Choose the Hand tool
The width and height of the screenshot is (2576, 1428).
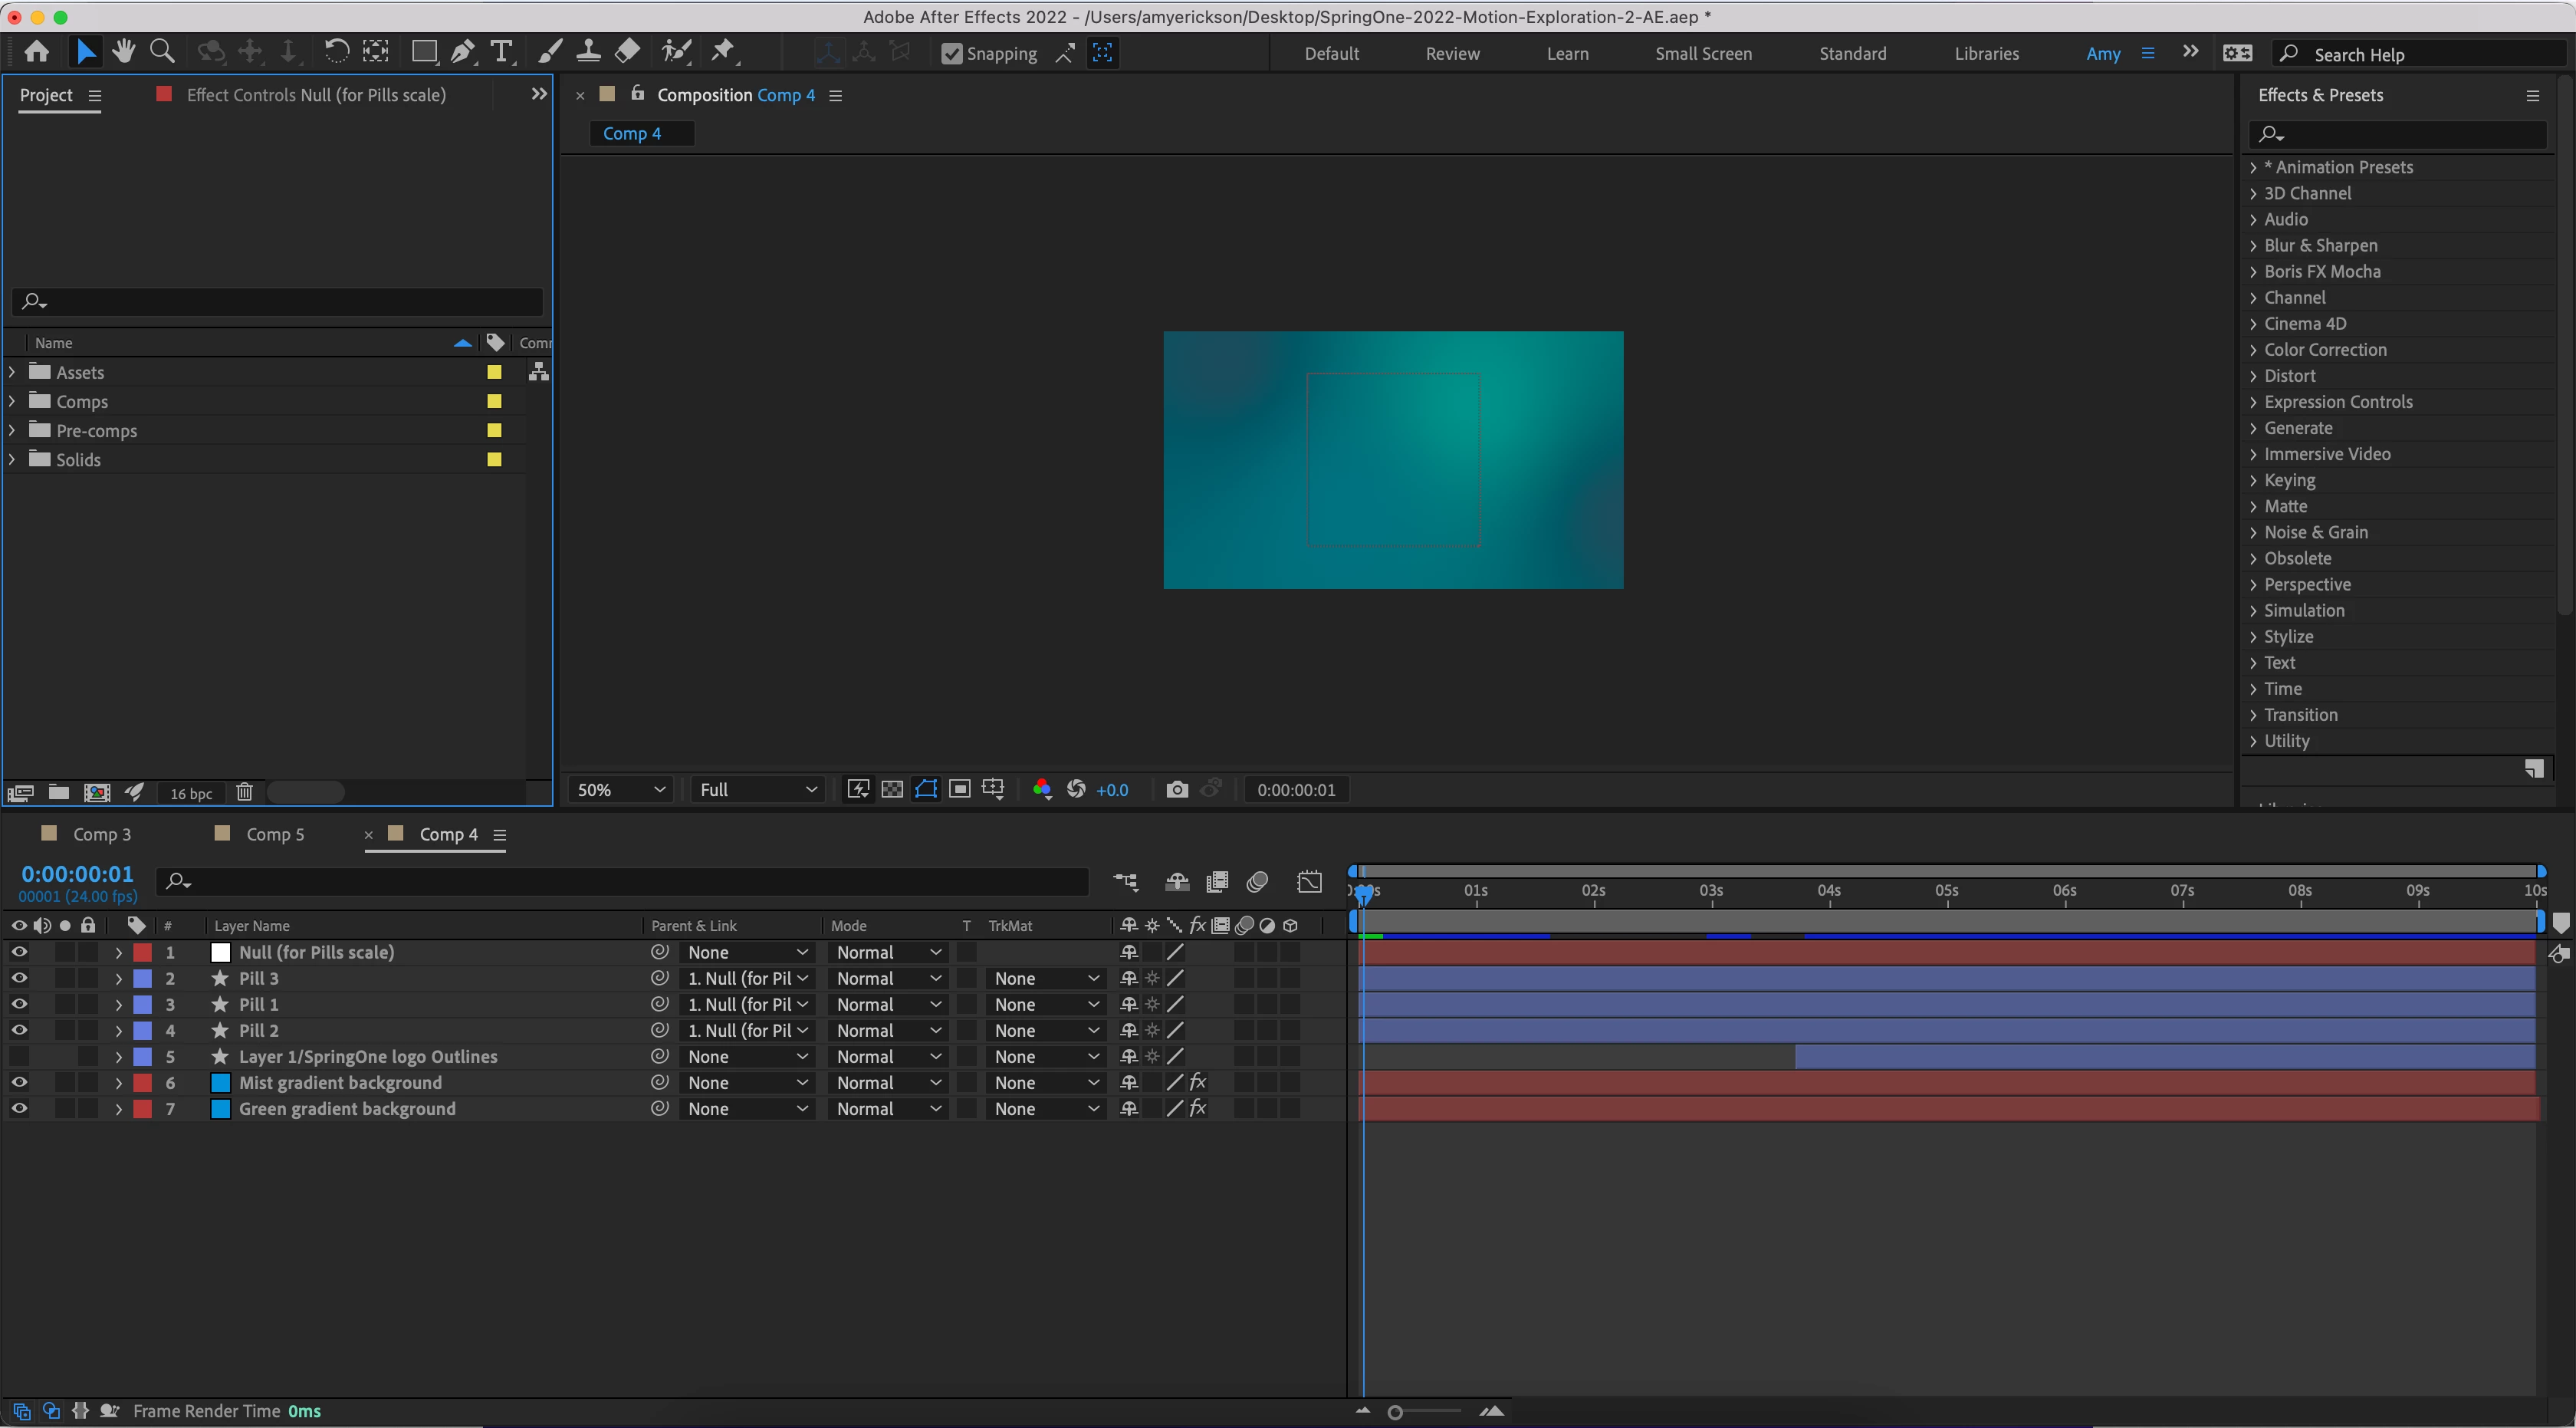pyautogui.click(x=124, y=52)
